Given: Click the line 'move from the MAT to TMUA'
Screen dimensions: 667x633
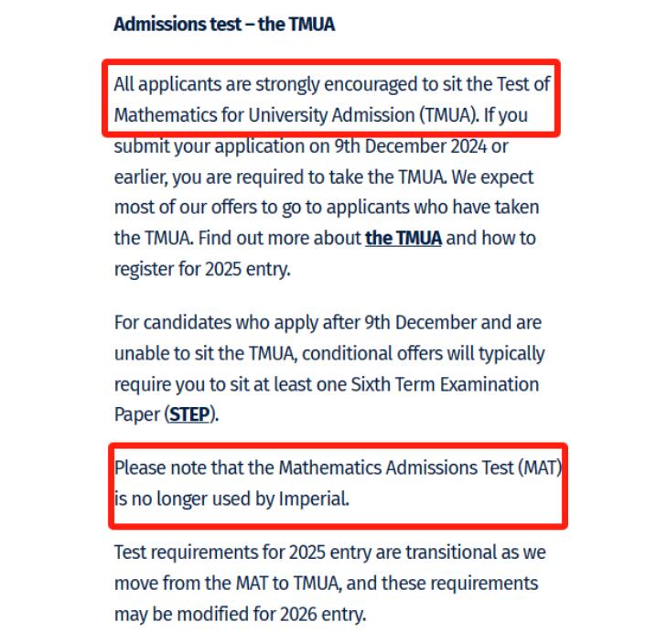Looking at the screenshot, I should (x=228, y=584).
